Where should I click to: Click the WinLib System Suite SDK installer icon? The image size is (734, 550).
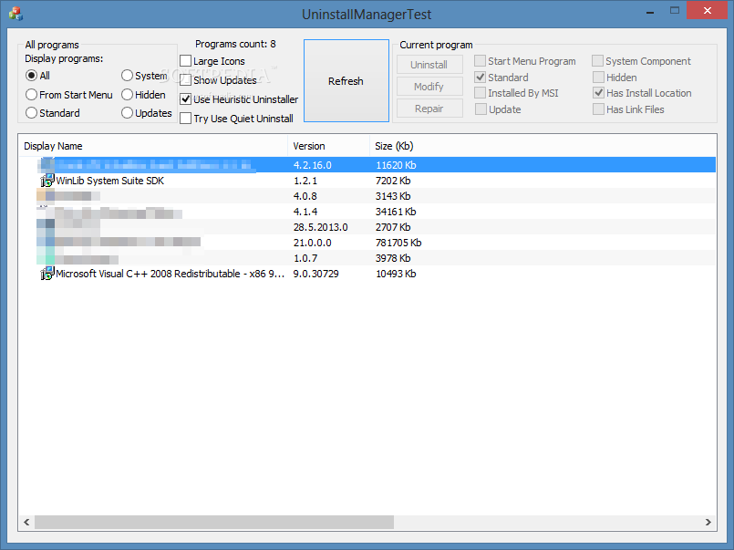pos(47,181)
